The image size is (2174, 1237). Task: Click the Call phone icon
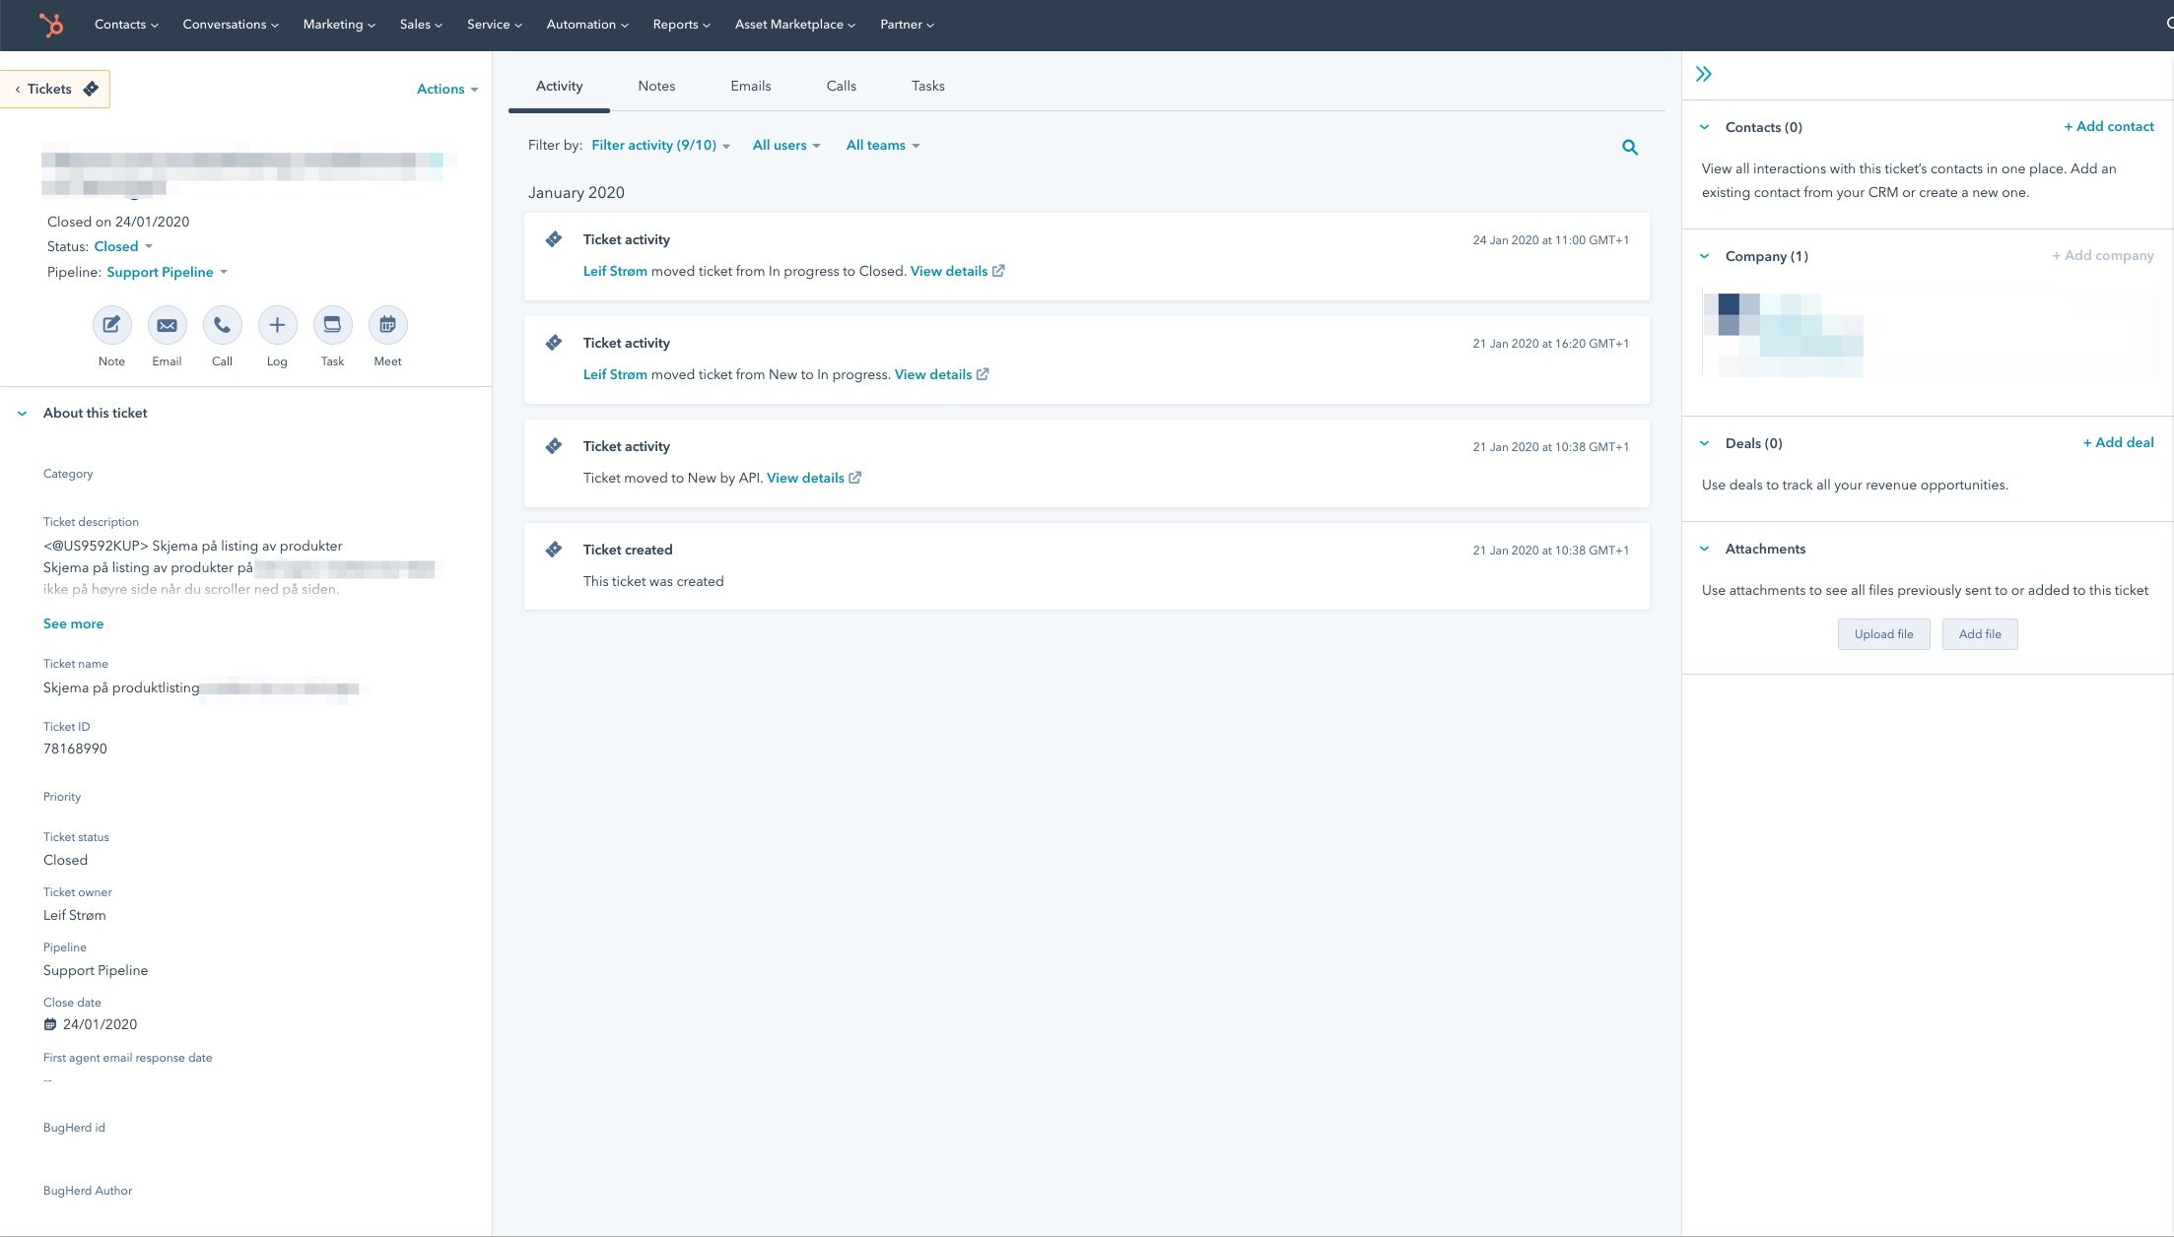point(222,325)
